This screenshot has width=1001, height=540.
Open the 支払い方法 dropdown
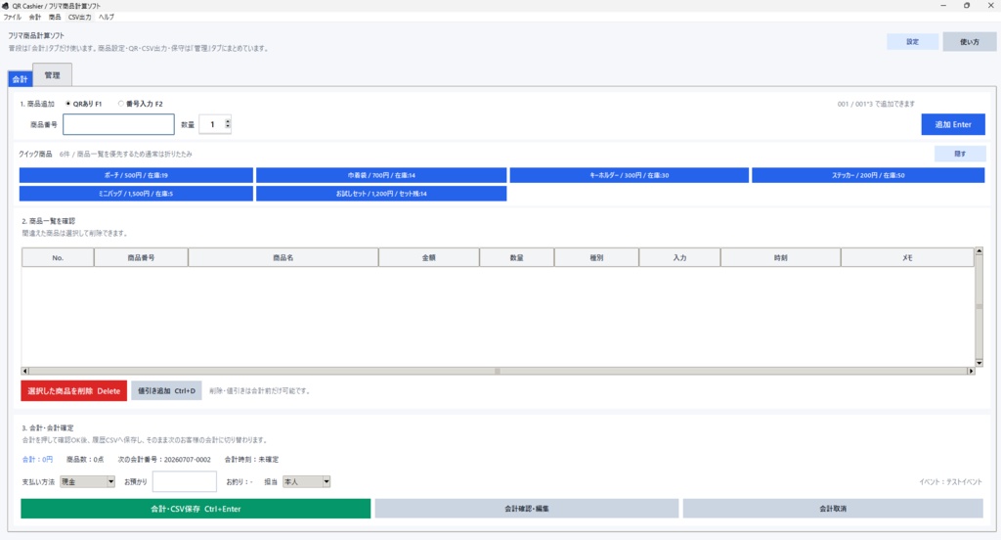click(x=87, y=482)
